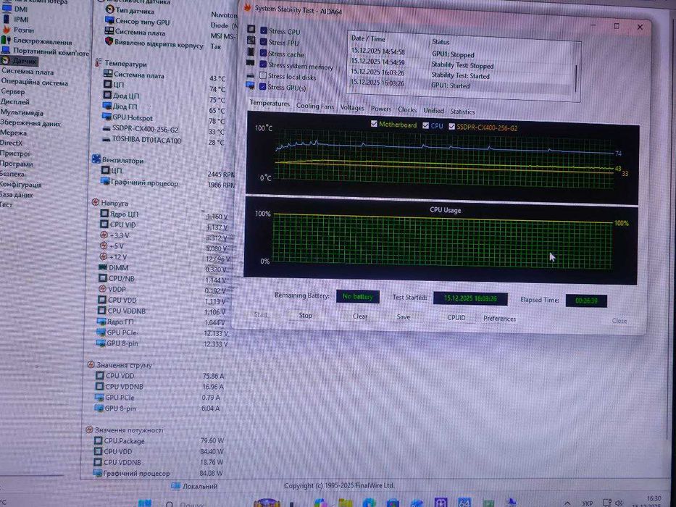
Task: Click the Clear button
Action: [x=360, y=316]
